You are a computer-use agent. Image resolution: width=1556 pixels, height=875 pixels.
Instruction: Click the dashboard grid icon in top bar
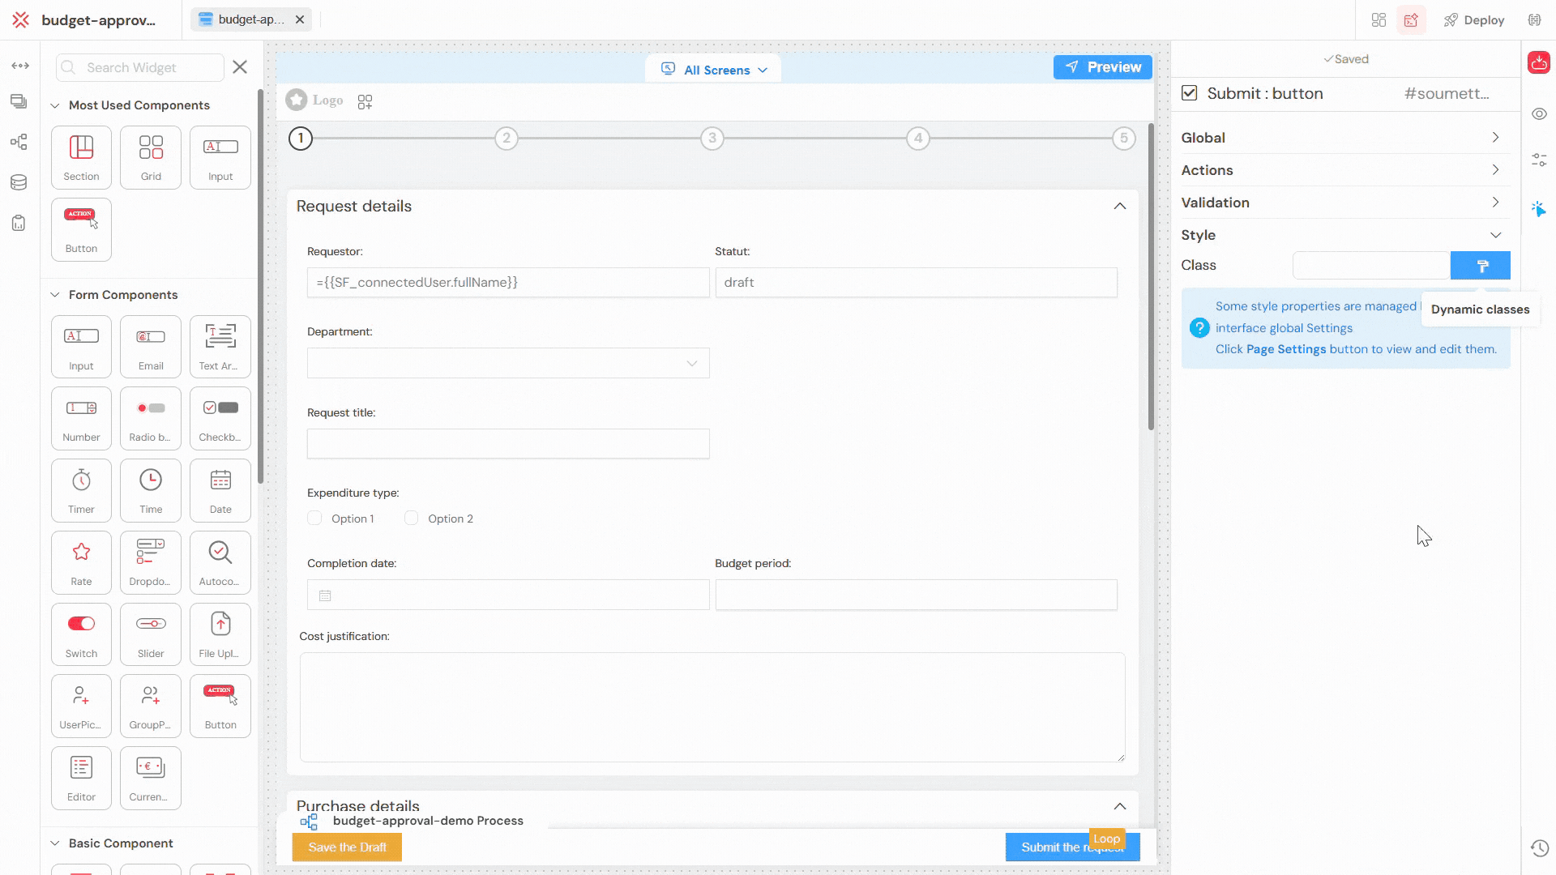[1379, 19]
